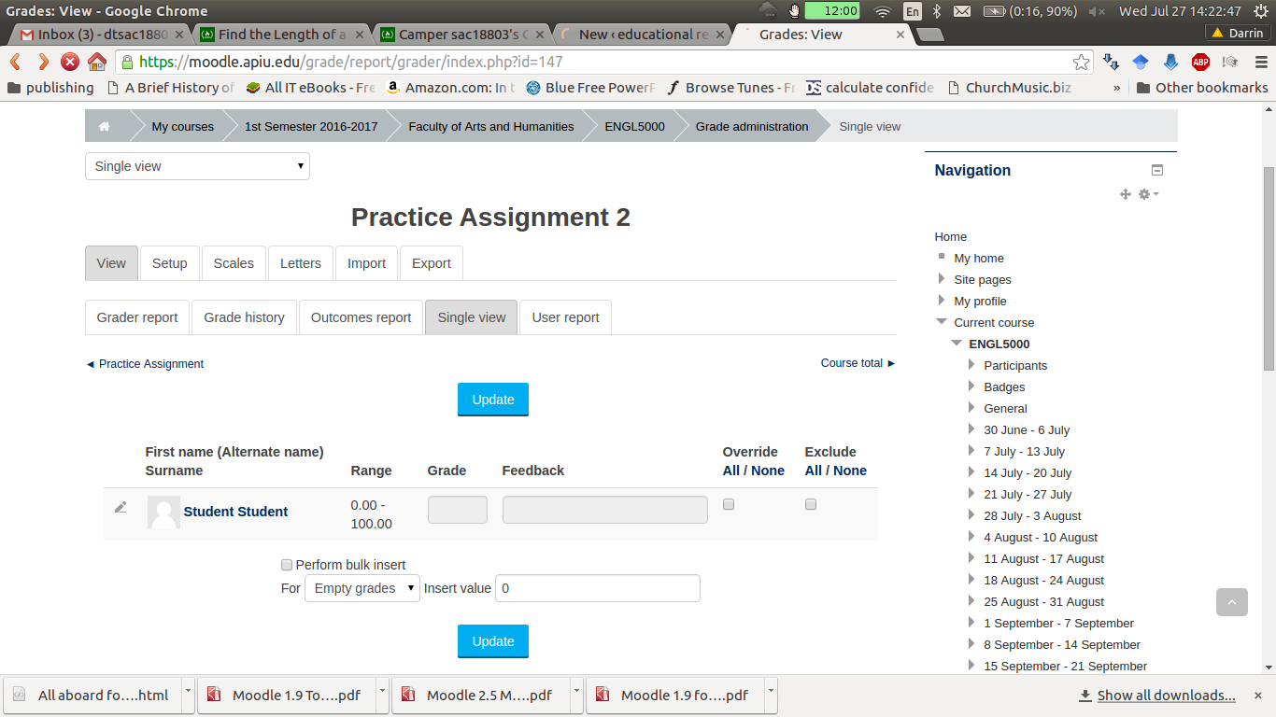Image resolution: width=1276 pixels, height=717 pixels.
Task: Click the pencil edit icon beside Student Student
Action: click(121, 508)
